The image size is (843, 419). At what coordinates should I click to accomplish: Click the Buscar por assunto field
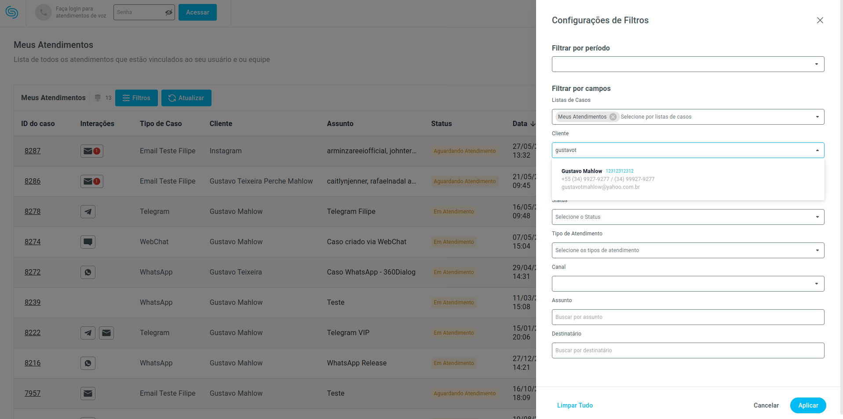pos(688,317)
